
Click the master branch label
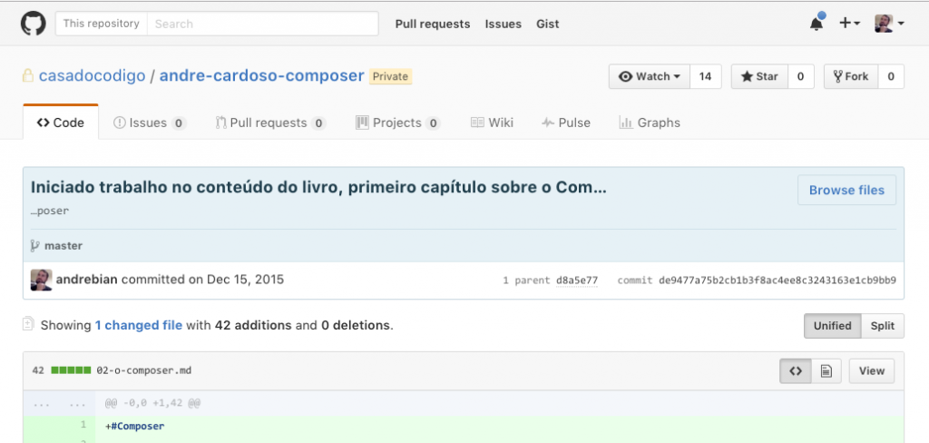64,245
